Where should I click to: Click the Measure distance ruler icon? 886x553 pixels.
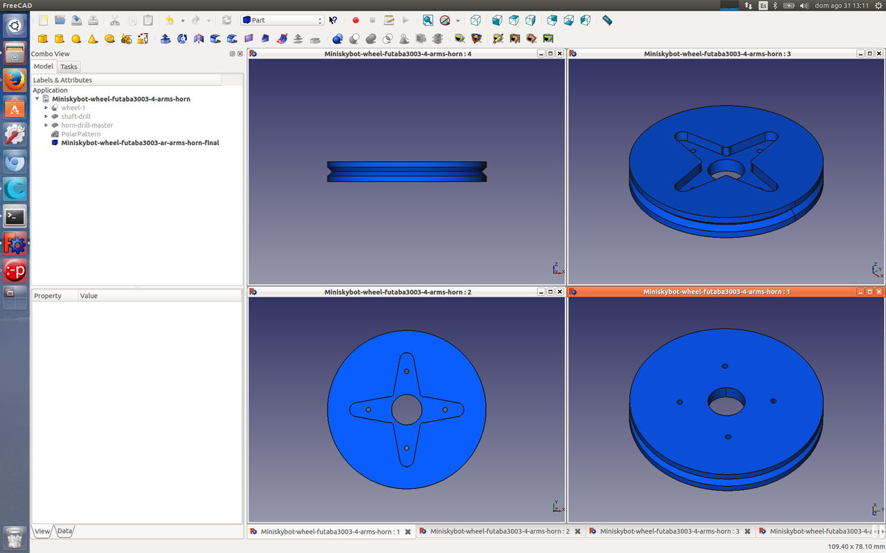[x=607, y=20]
